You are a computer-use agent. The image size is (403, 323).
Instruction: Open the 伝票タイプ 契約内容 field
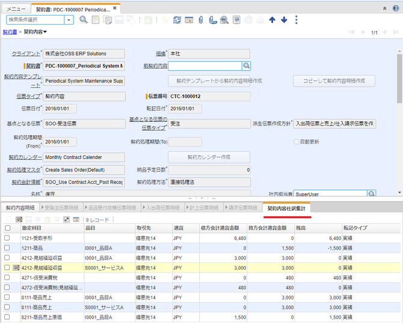[x=84, y=97]
